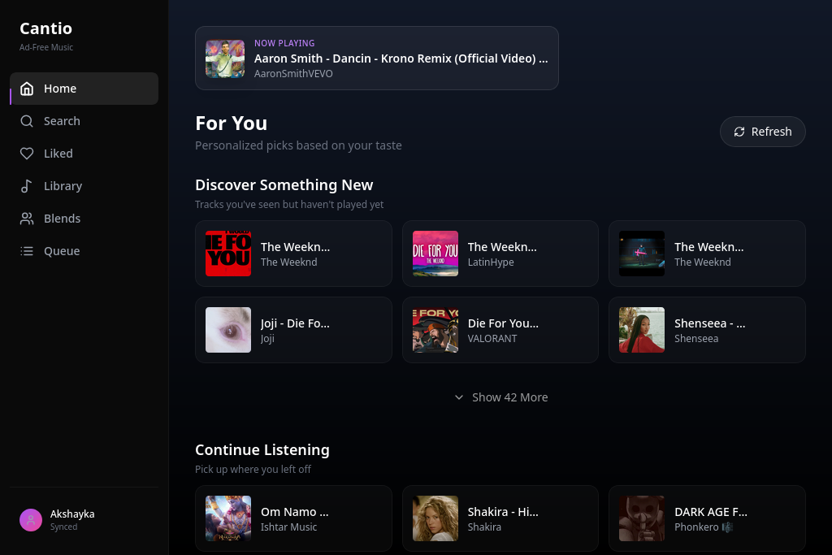This screenshot has height=555, width=832.
Task: Click the Refresh button
Action: click(x=762, y=132)
